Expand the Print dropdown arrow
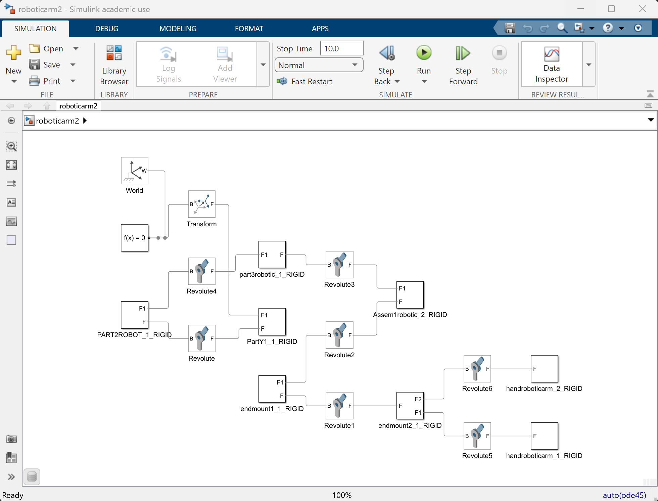The width and height of the screenshot is (658, 501). (x=73, y=81)
